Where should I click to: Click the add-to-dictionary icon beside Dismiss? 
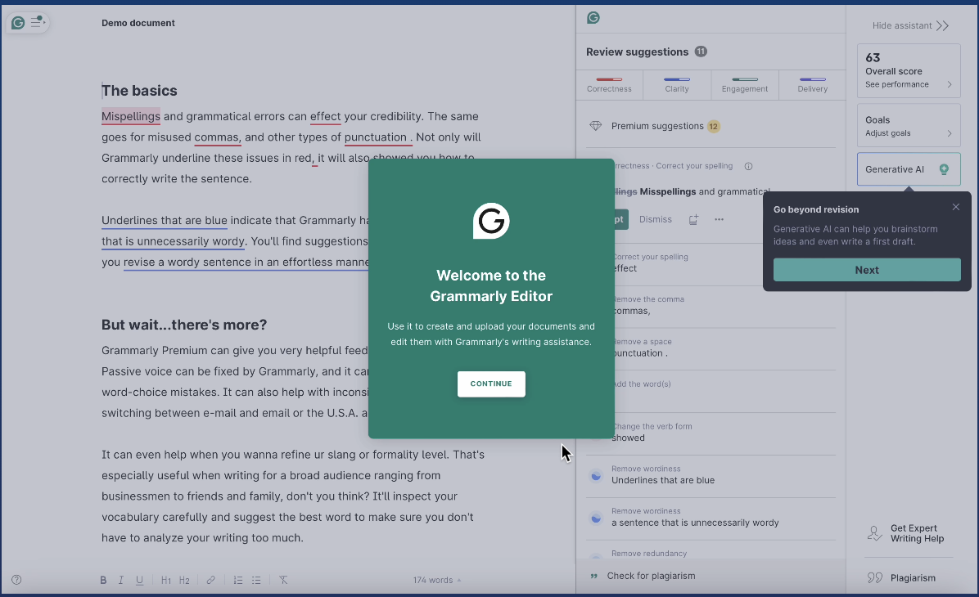tap(693, 220)
